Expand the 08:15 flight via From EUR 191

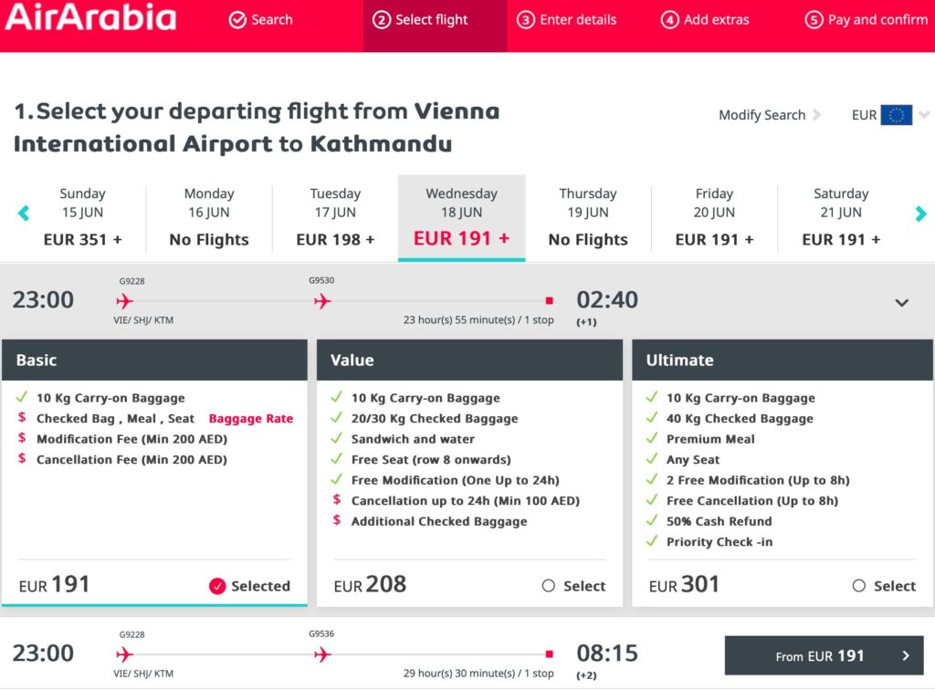point(824,655)
